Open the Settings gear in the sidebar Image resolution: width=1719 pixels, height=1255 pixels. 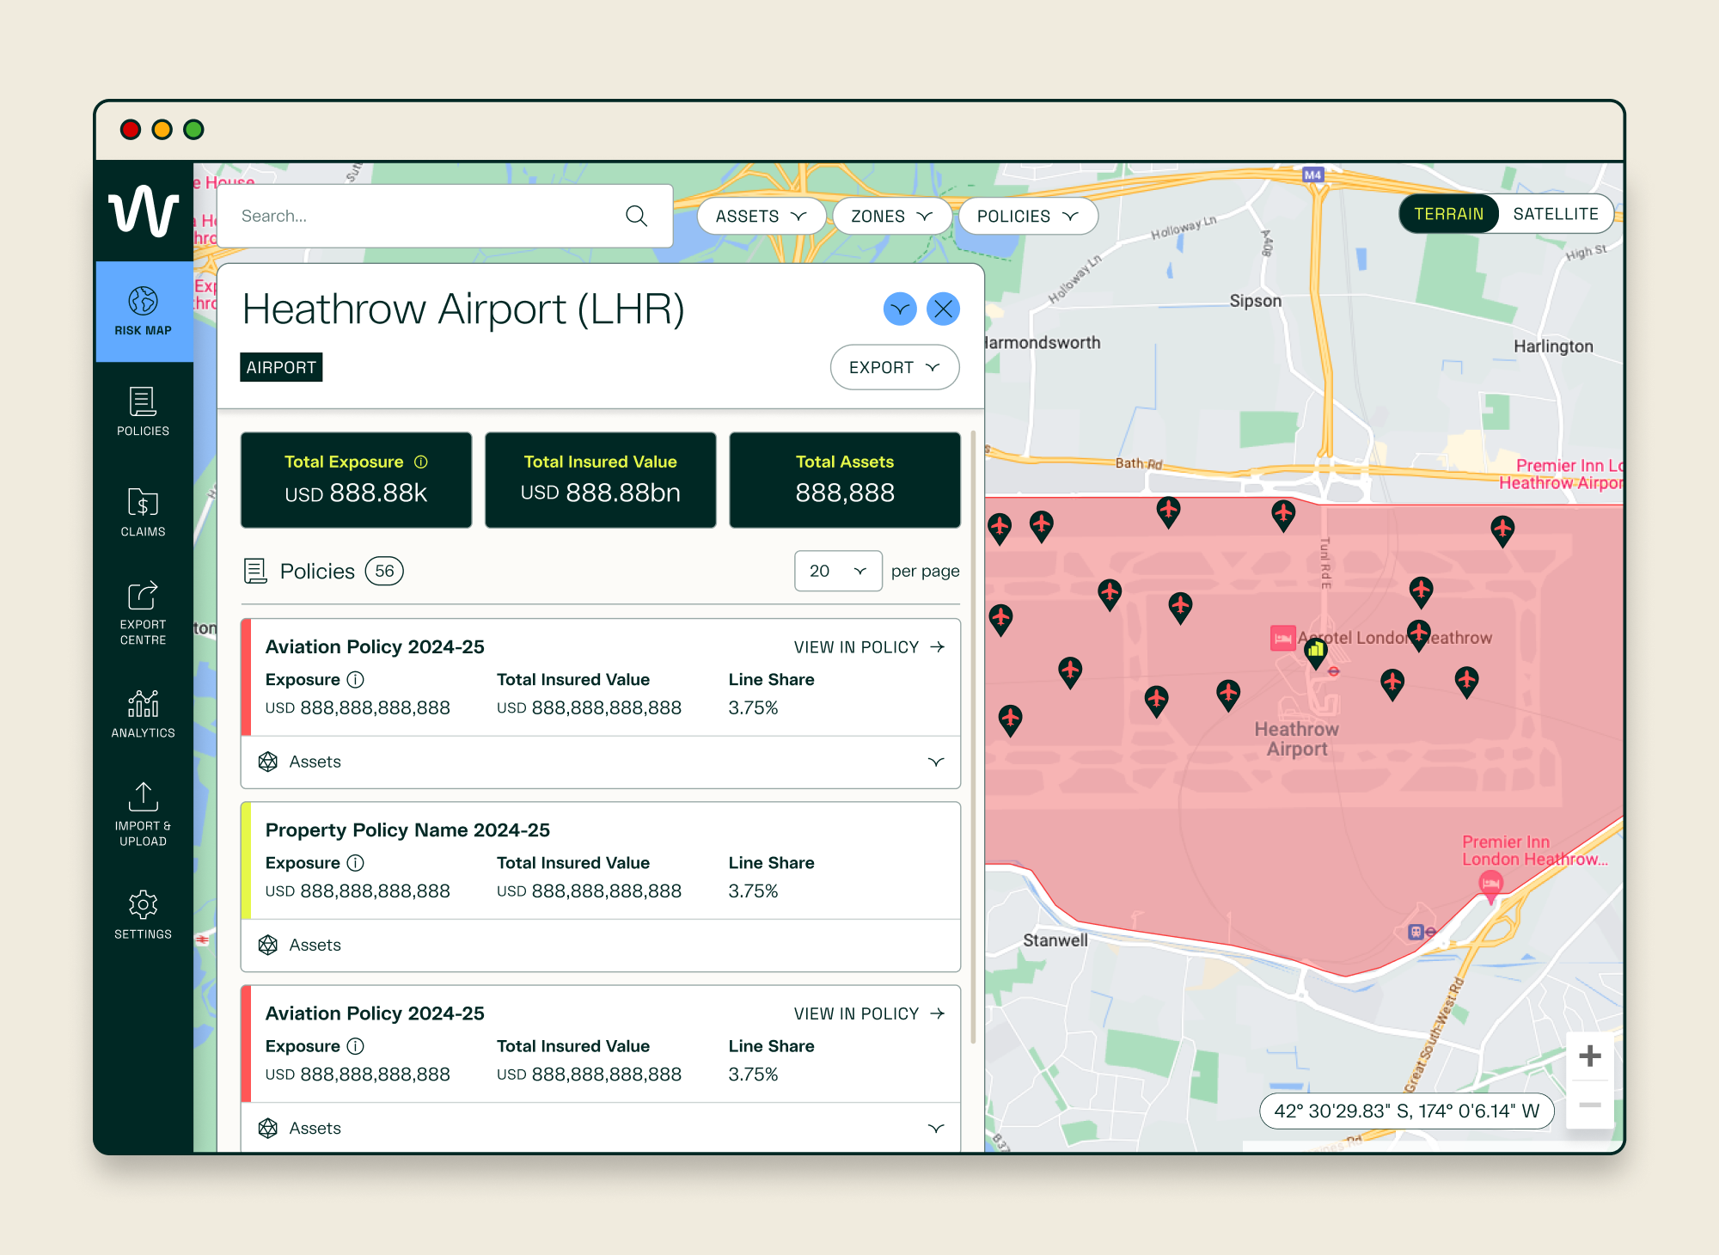(144, 915)
